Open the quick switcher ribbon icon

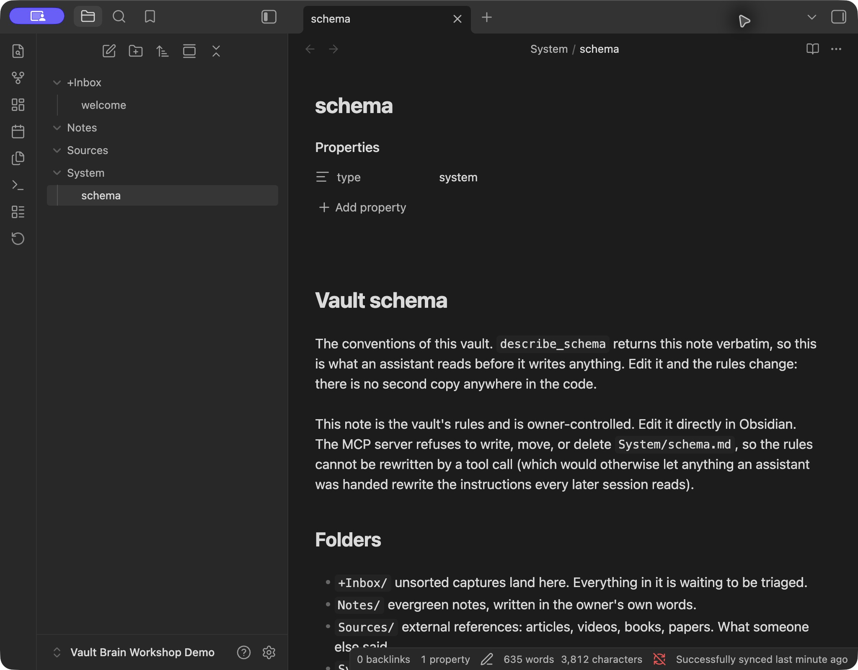click(18, 51)
